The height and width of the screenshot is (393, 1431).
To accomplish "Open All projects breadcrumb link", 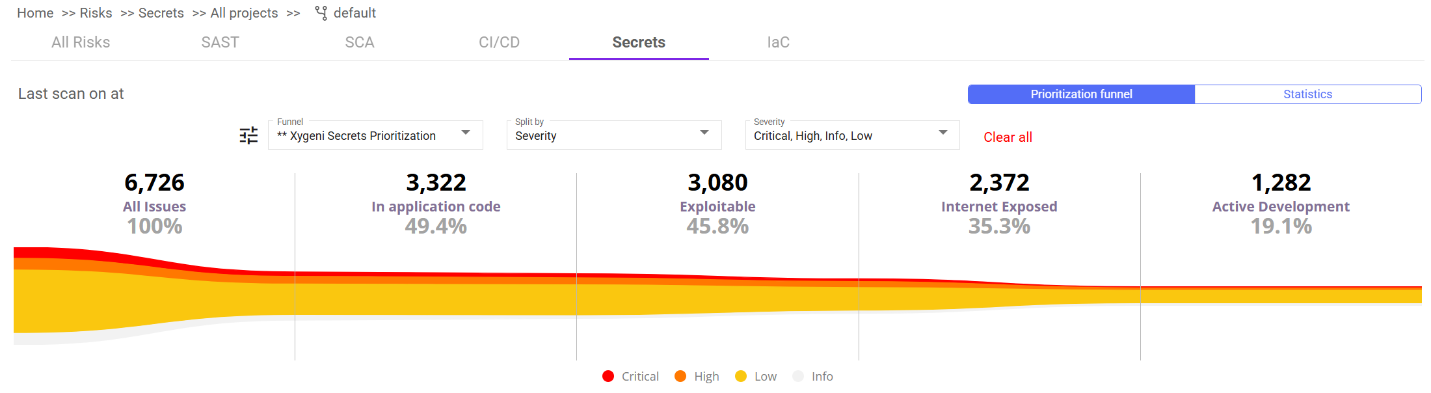I will [x=244, y=13].
